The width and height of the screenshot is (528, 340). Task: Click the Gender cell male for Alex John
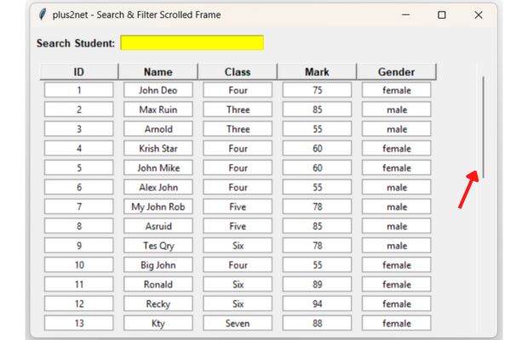tap(397, 187)
